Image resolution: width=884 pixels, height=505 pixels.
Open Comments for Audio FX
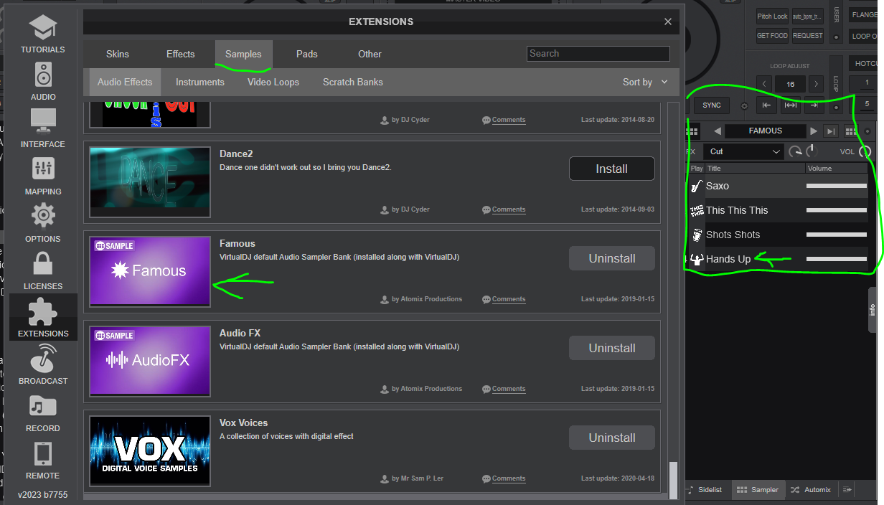504,390
